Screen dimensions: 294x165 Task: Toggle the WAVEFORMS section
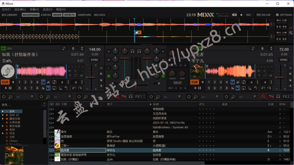31,15
